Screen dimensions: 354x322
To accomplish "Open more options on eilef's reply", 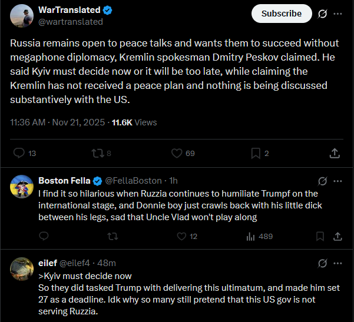I will tap(338, 263).
